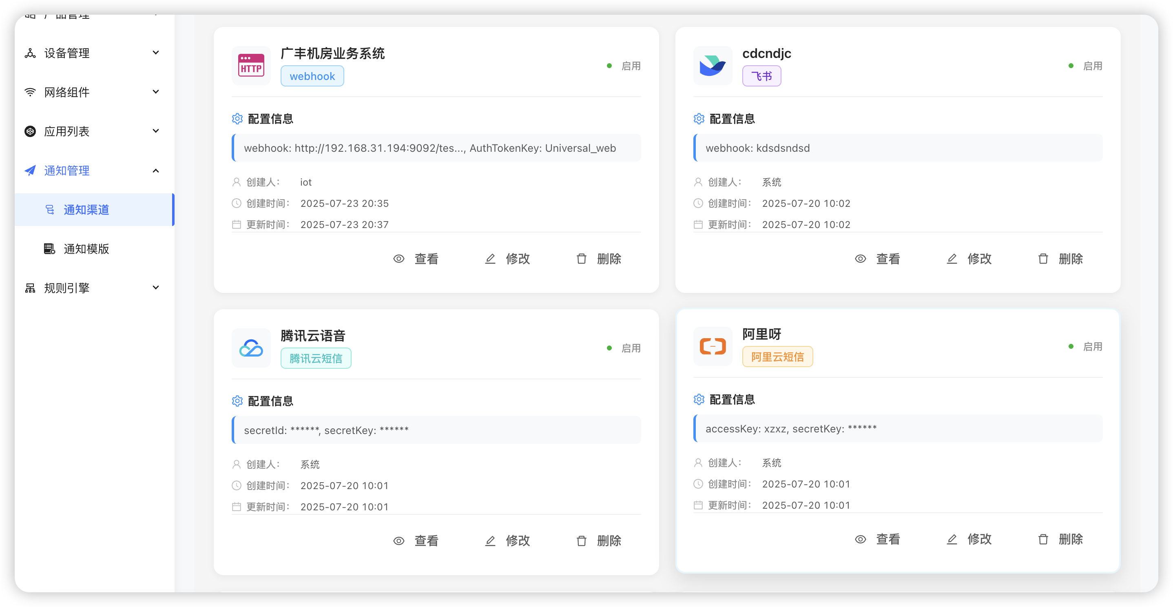The width and height of the screenshot is (1173, 607).
Task: Click the 腾讯云 logo on 腾讯云语音 card
Action: [x=251, y=348]
